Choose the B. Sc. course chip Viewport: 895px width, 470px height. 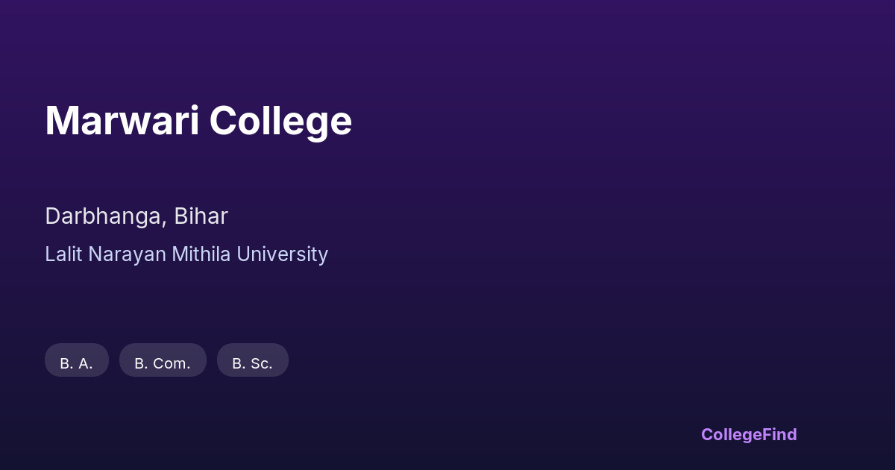click(252, 360)
